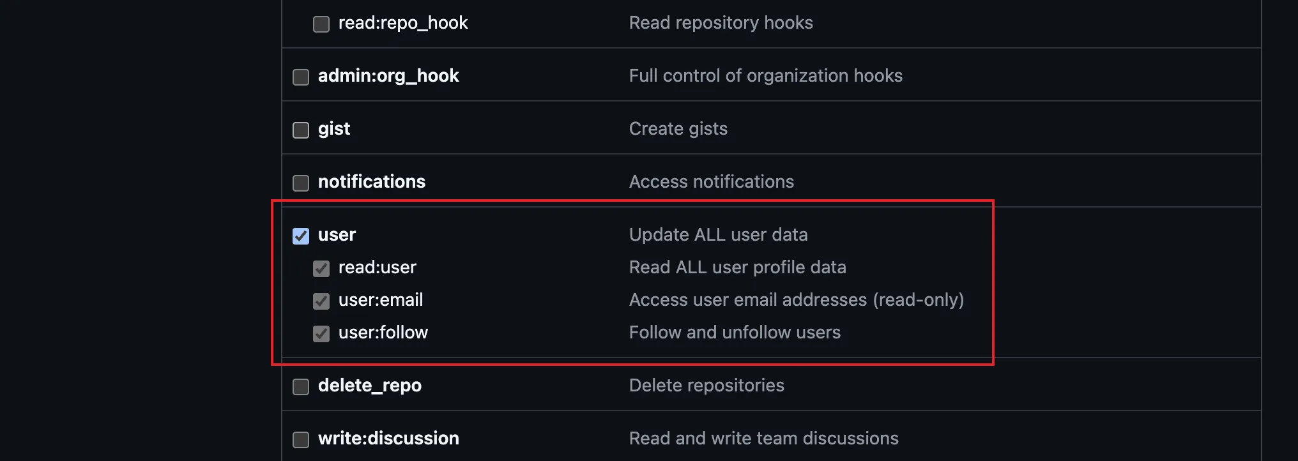
Task: Click the "Delete repositories" description text
Action: coord(706,386)
